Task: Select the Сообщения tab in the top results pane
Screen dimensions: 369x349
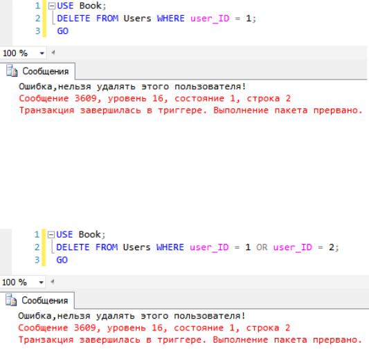Action: coord(37,71)
